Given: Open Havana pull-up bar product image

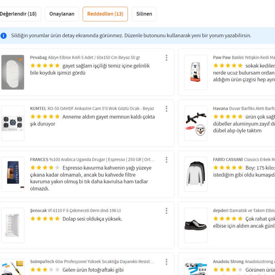Looking at the screenshot, I should (196, 123).
